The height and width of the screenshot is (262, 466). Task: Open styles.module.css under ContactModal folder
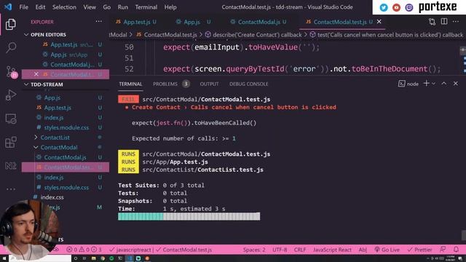coord(66,188)
